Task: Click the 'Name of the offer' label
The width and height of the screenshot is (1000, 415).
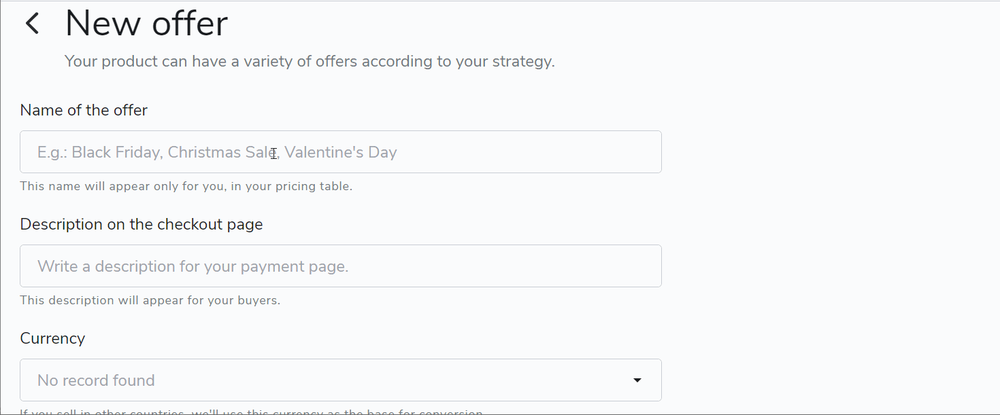Action: 84,110
